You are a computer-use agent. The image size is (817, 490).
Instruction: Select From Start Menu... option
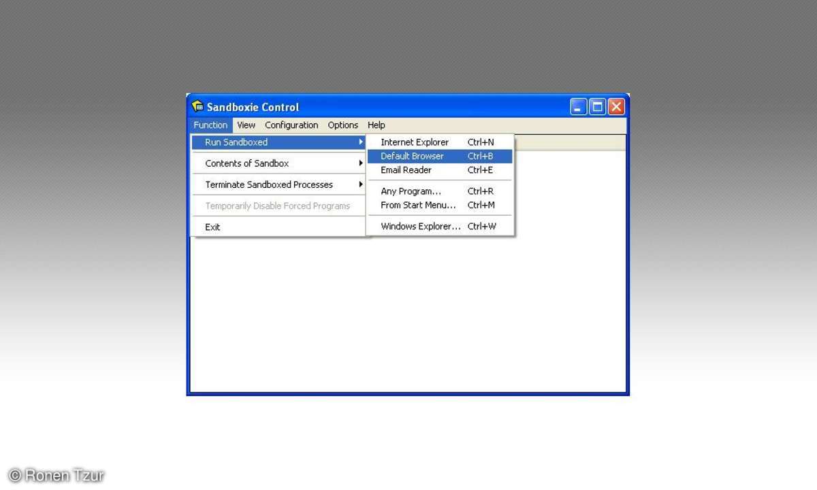click(440, 205)
